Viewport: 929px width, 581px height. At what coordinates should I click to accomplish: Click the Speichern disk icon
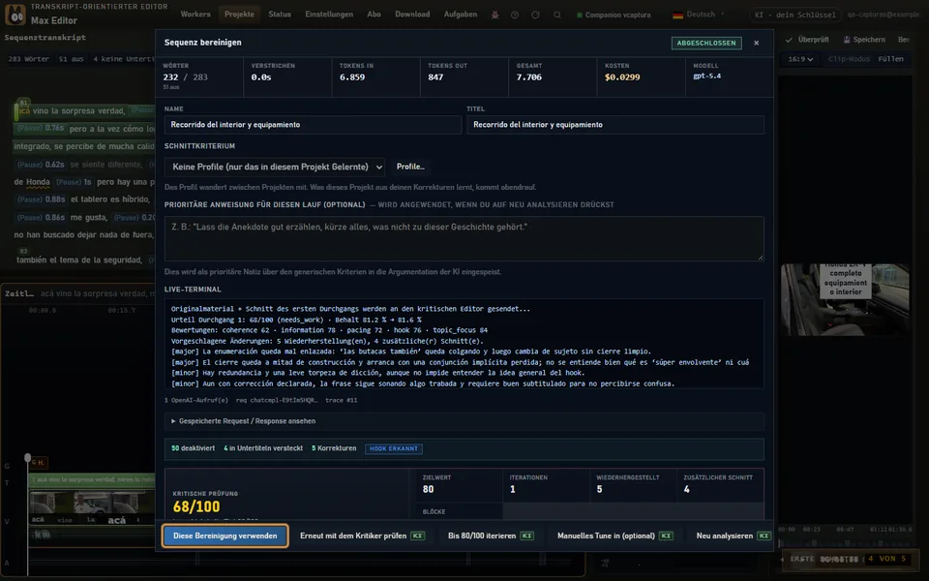click(848, 40)
